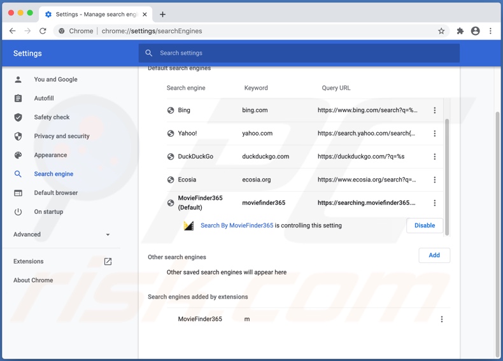
Task: Click the Default browser window icon
Action: click(x=18, y=193)
